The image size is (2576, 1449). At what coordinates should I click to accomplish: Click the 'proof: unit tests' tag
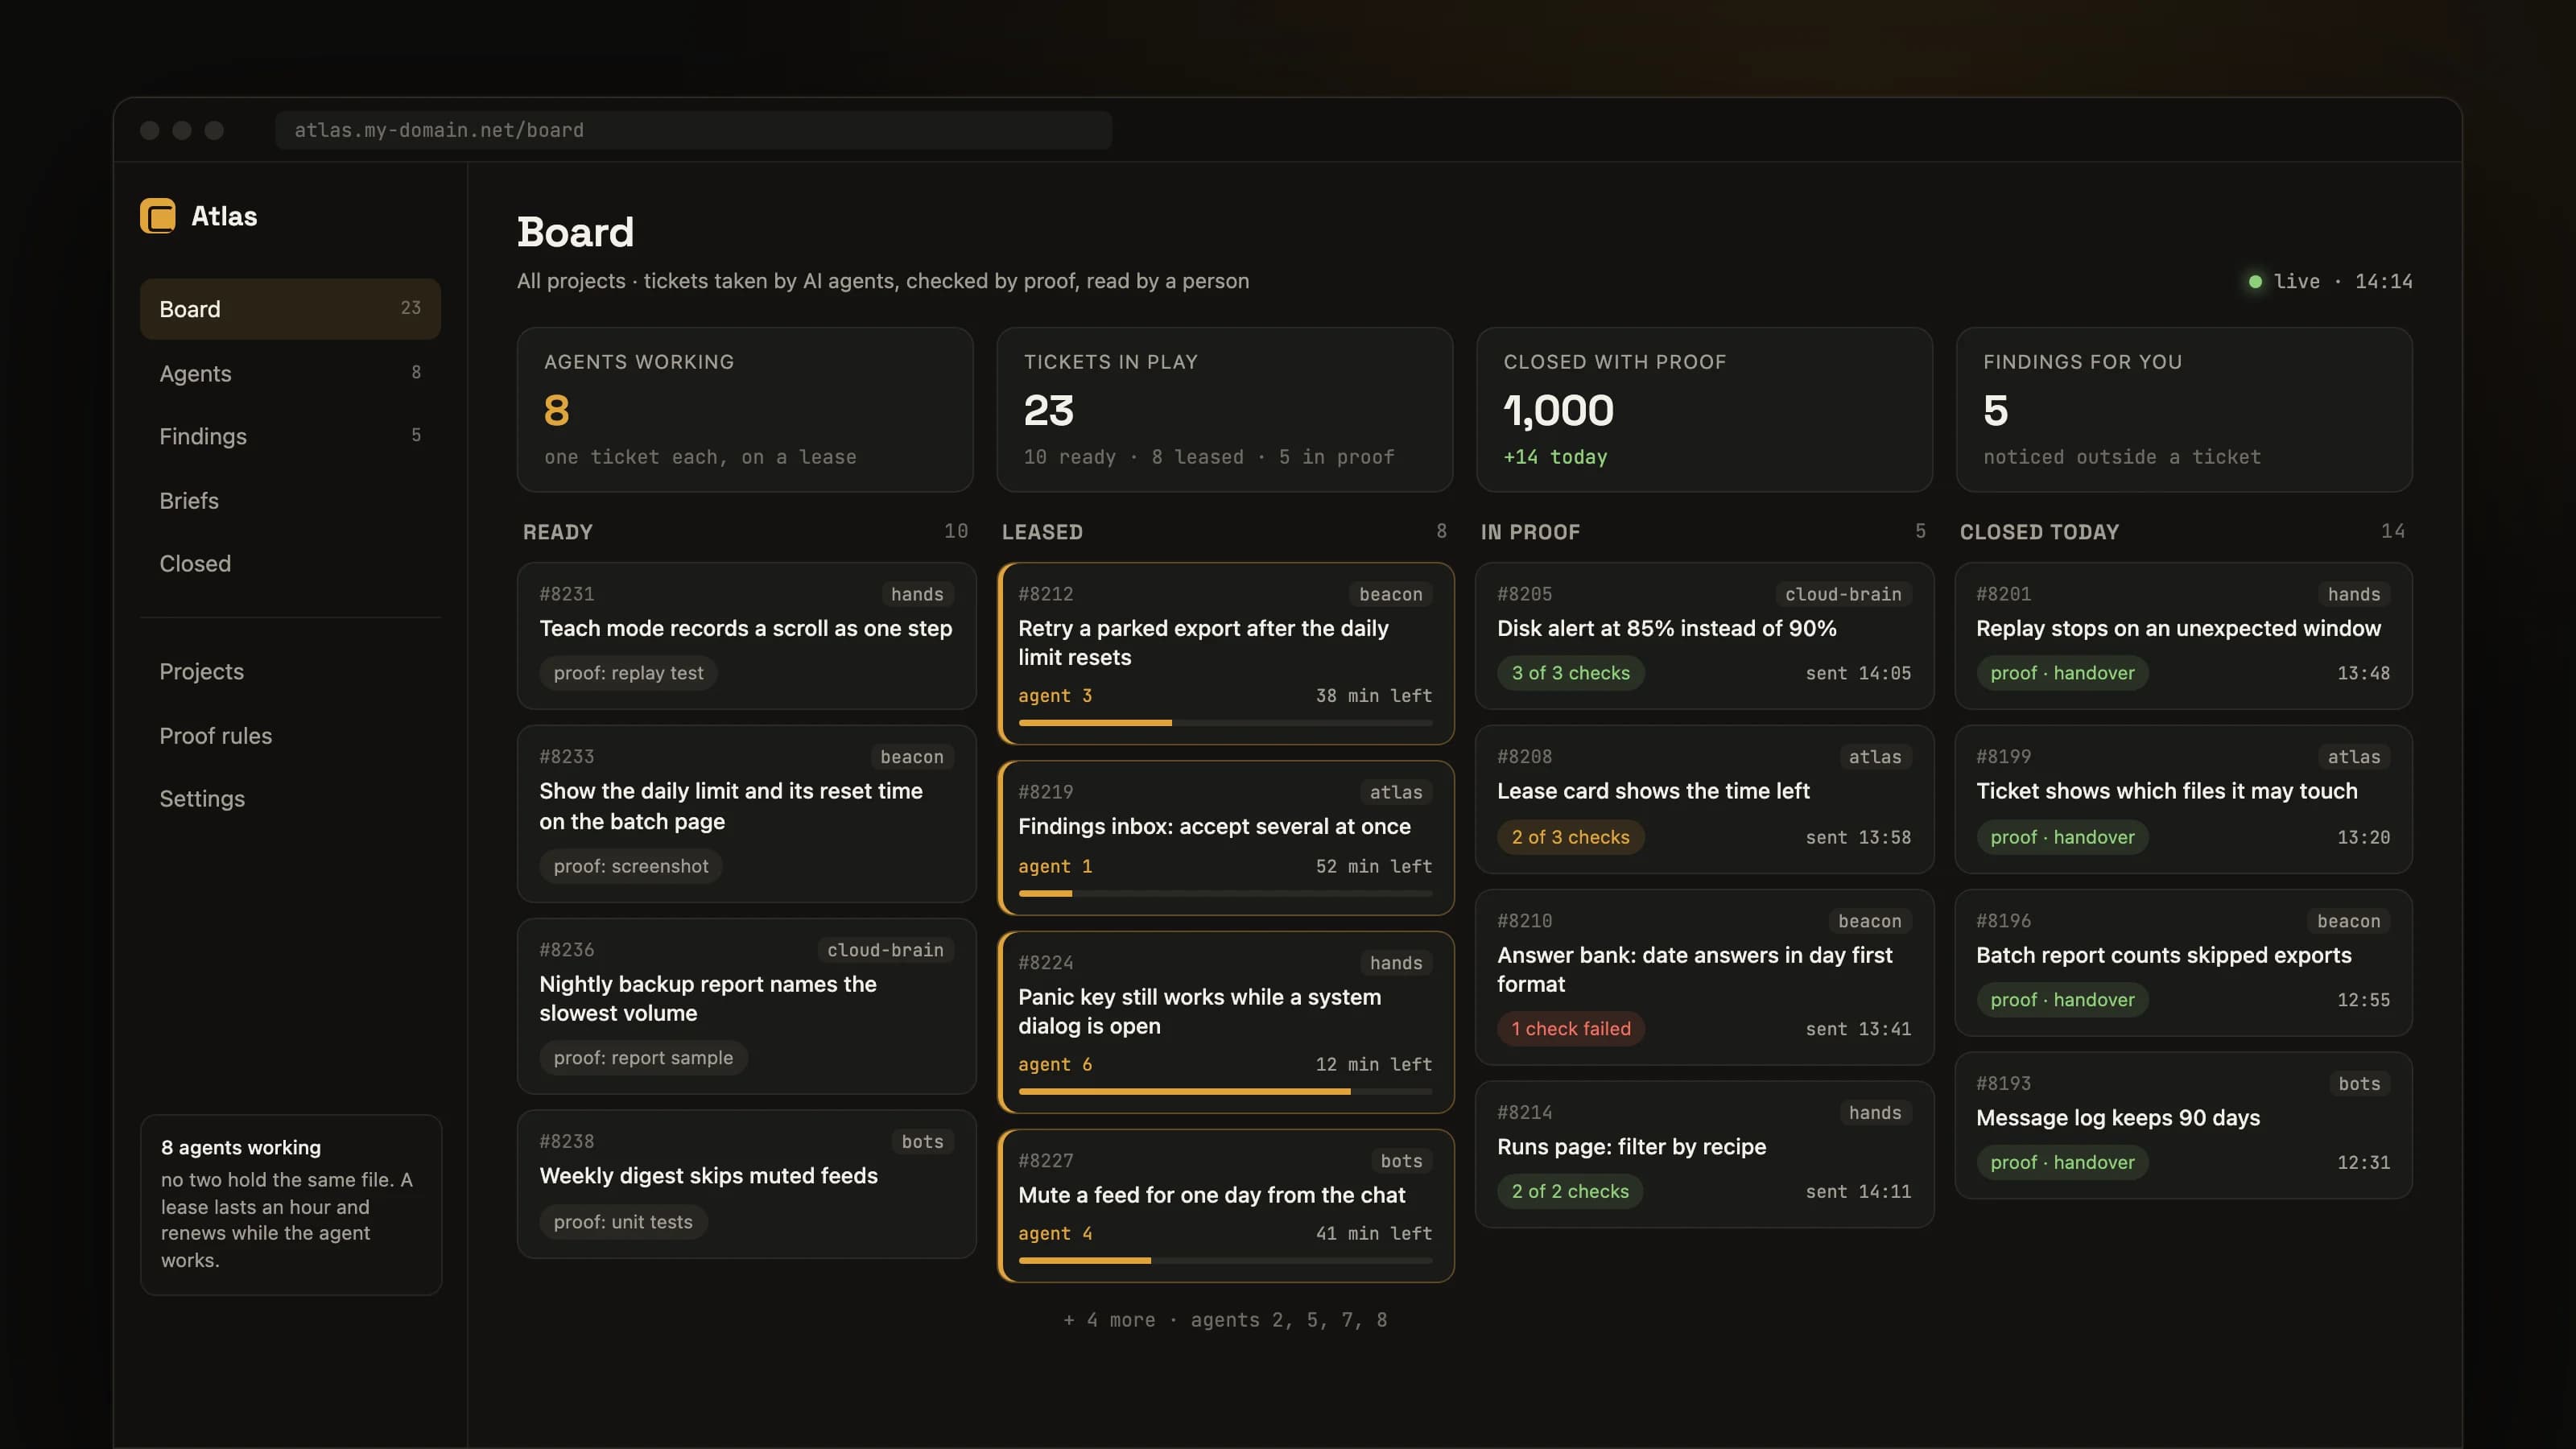click(x=623, y=1222)
